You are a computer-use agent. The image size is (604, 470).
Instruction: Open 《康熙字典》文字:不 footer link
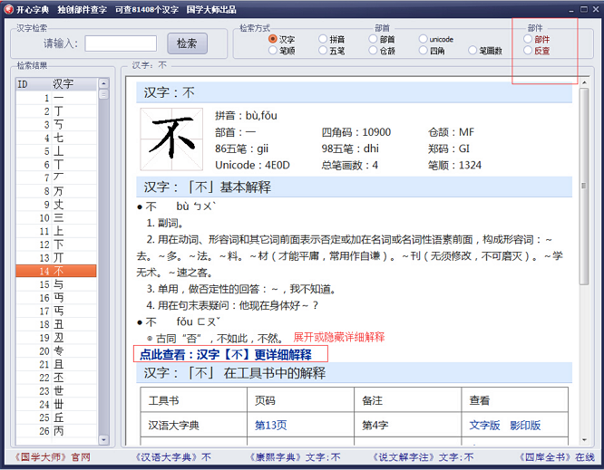pos(295,457)
